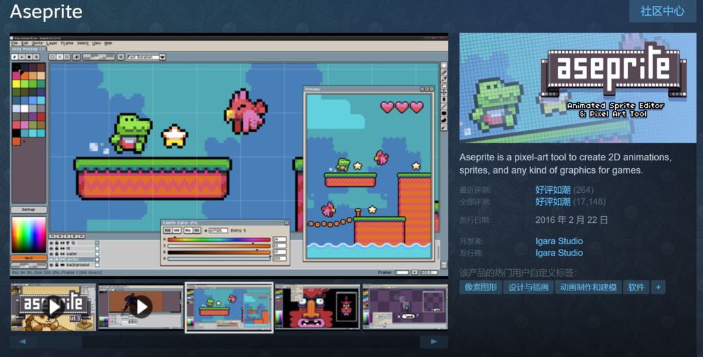Click the hex color field in Palette Editor
Image resolution: width=703 pixels, height=357 pixels.
(218, 231)
